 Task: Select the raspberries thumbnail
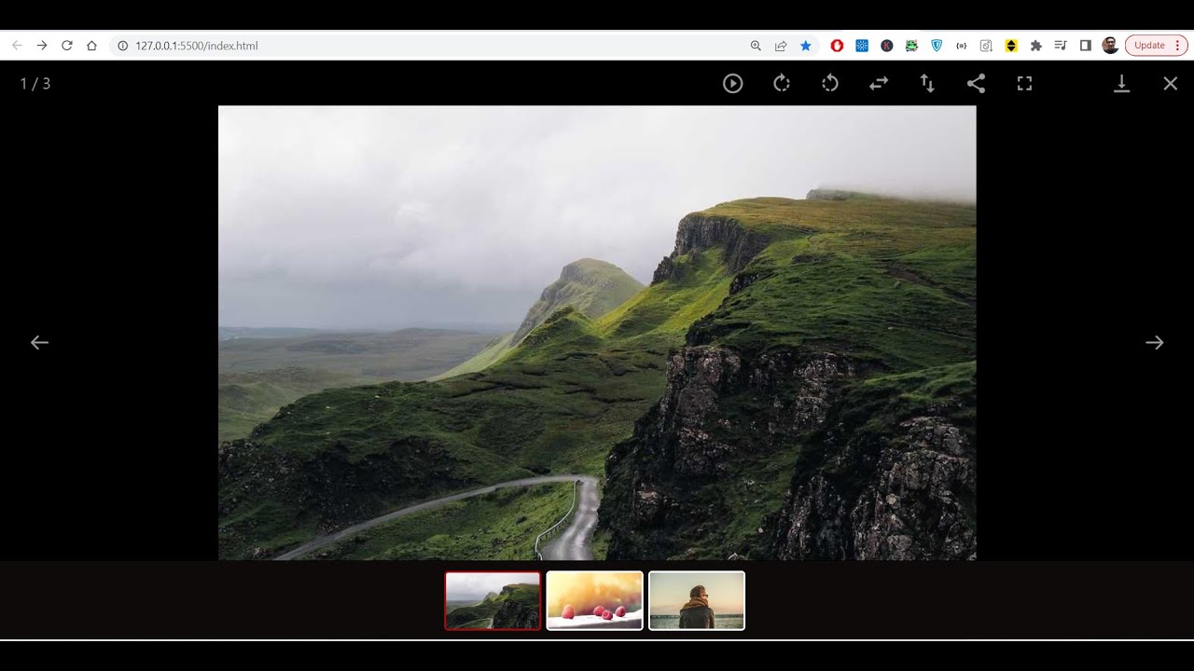coord(594,601)
